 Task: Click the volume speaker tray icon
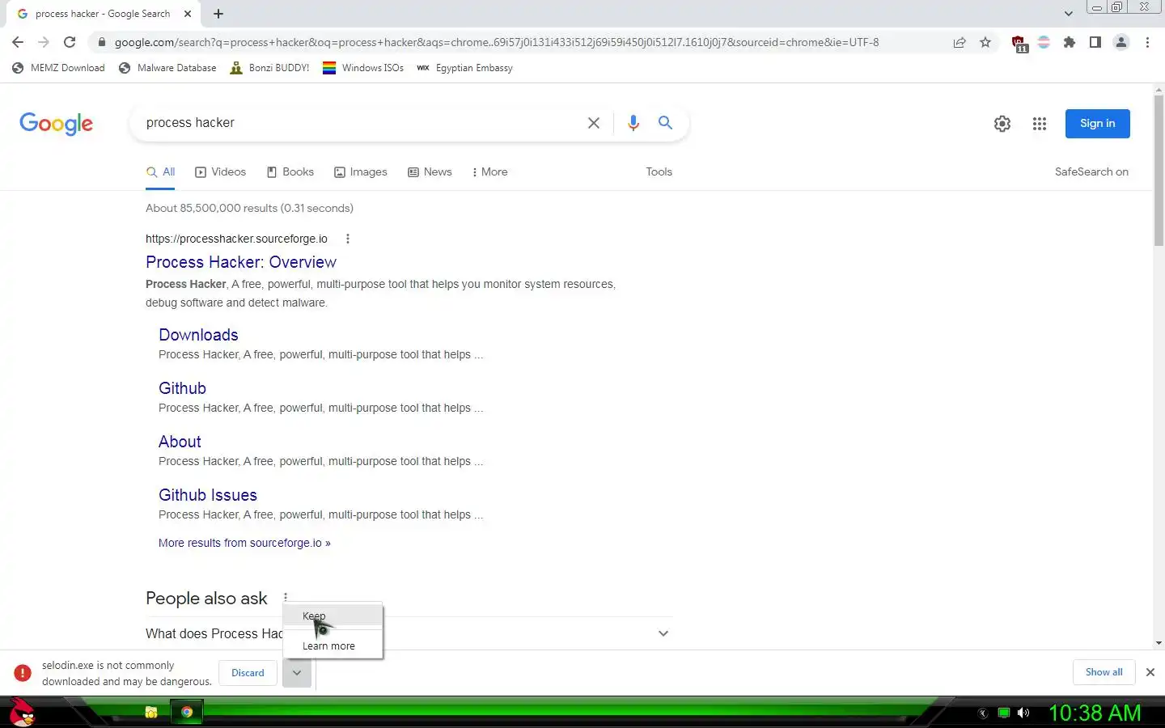click(1023, 713)
